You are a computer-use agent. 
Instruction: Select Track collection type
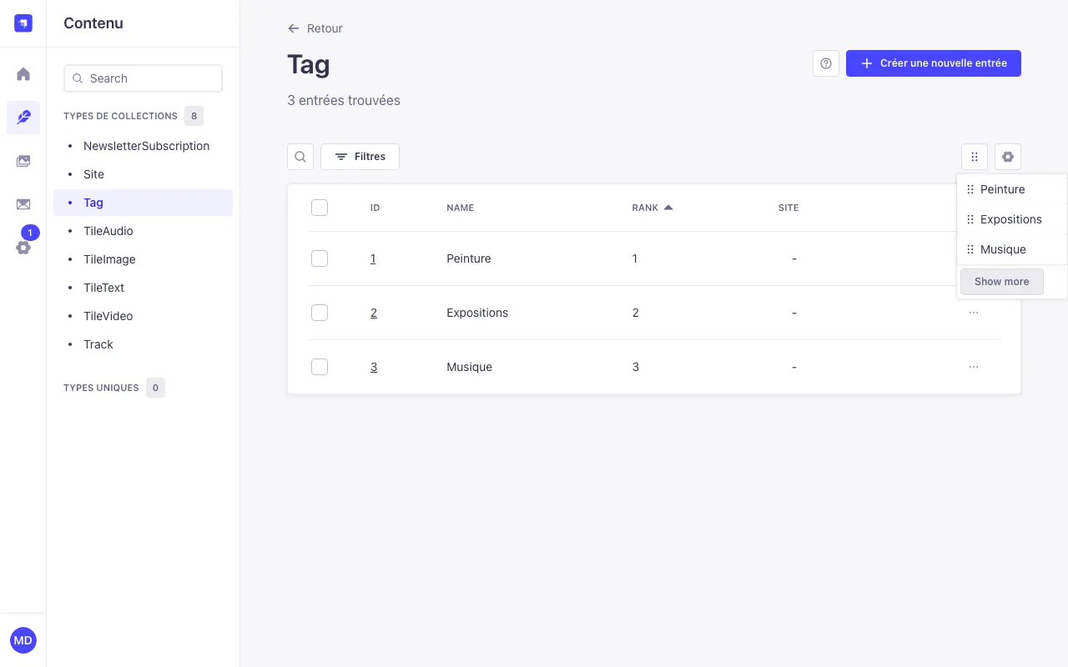tap(143, 344)
